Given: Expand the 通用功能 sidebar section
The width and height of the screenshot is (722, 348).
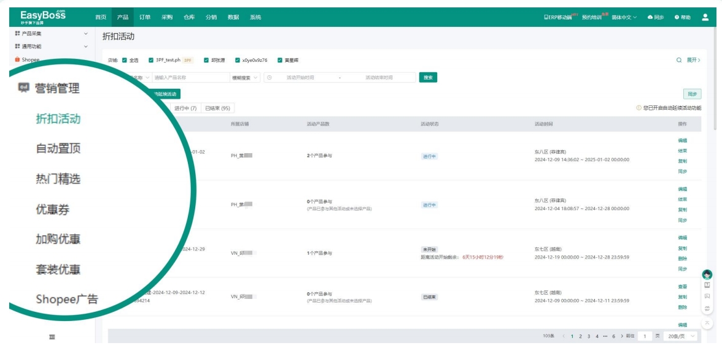Looking at the screenshot, I should (x=86, y=47).
